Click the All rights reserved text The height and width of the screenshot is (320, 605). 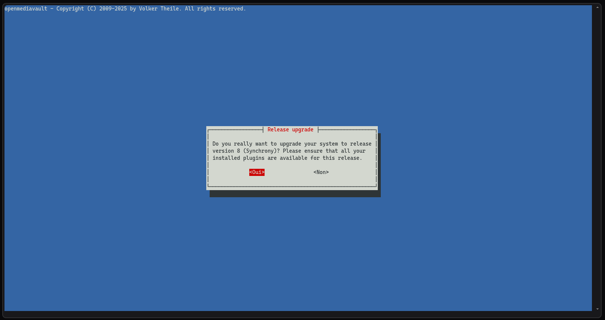(x=215, y=9)
